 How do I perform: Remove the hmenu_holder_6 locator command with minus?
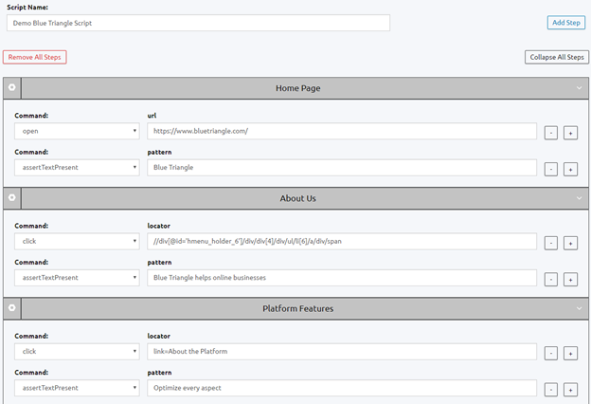tap(551, 243)
